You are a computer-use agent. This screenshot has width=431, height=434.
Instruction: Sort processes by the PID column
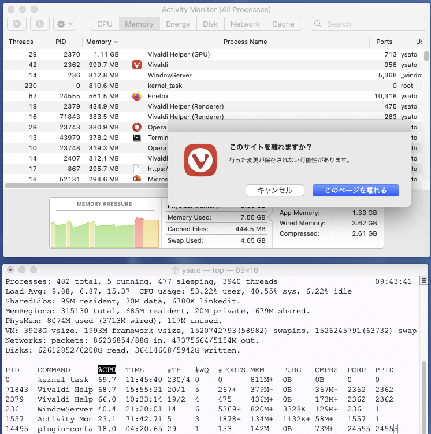61,42
